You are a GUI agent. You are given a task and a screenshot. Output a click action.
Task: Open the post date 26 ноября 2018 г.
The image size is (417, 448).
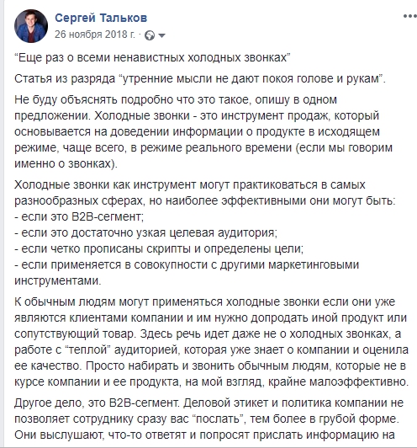95,35
